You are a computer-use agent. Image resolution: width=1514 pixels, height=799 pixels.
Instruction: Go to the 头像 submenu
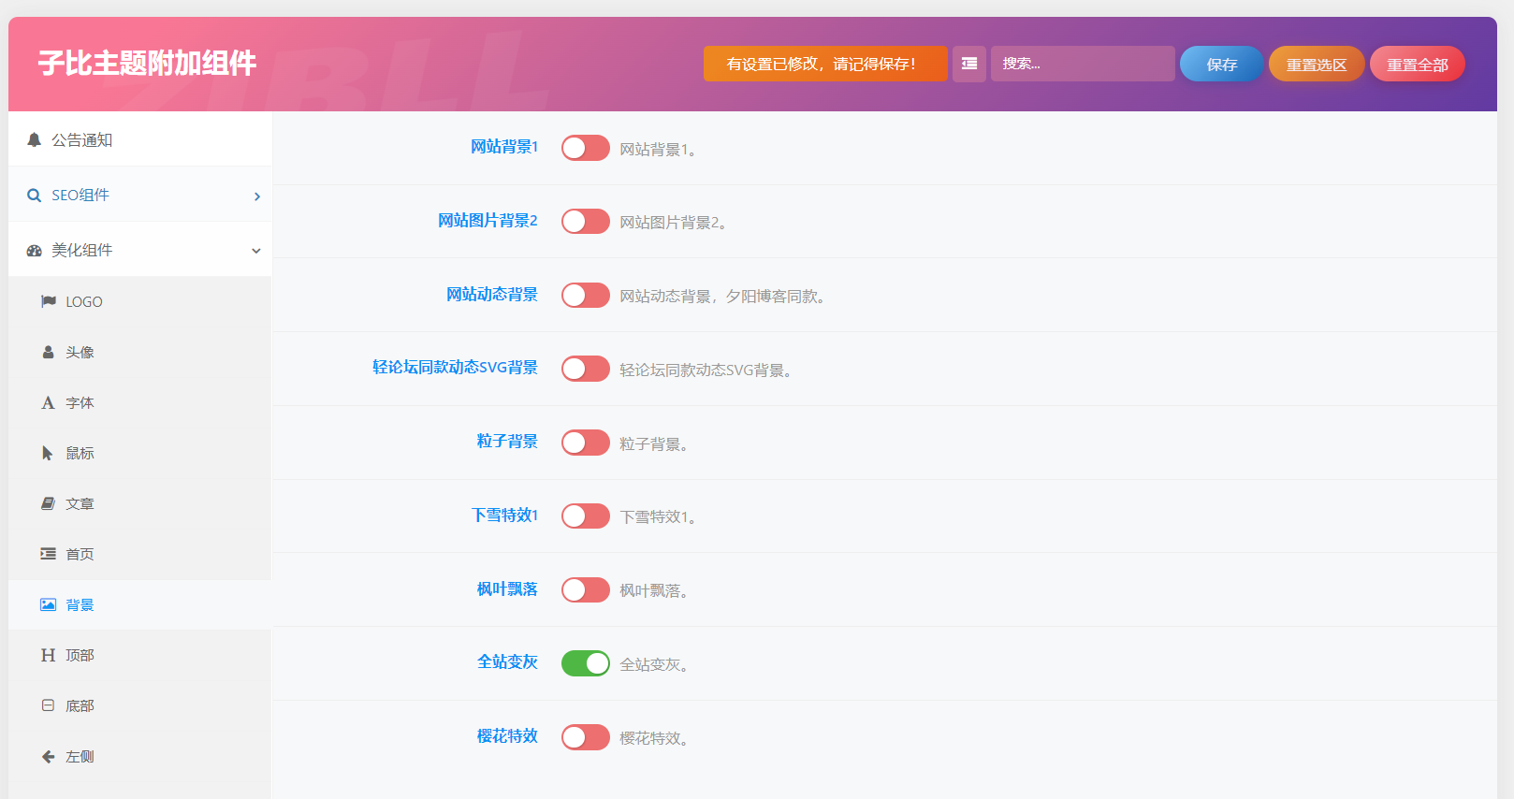pos(140,352)
